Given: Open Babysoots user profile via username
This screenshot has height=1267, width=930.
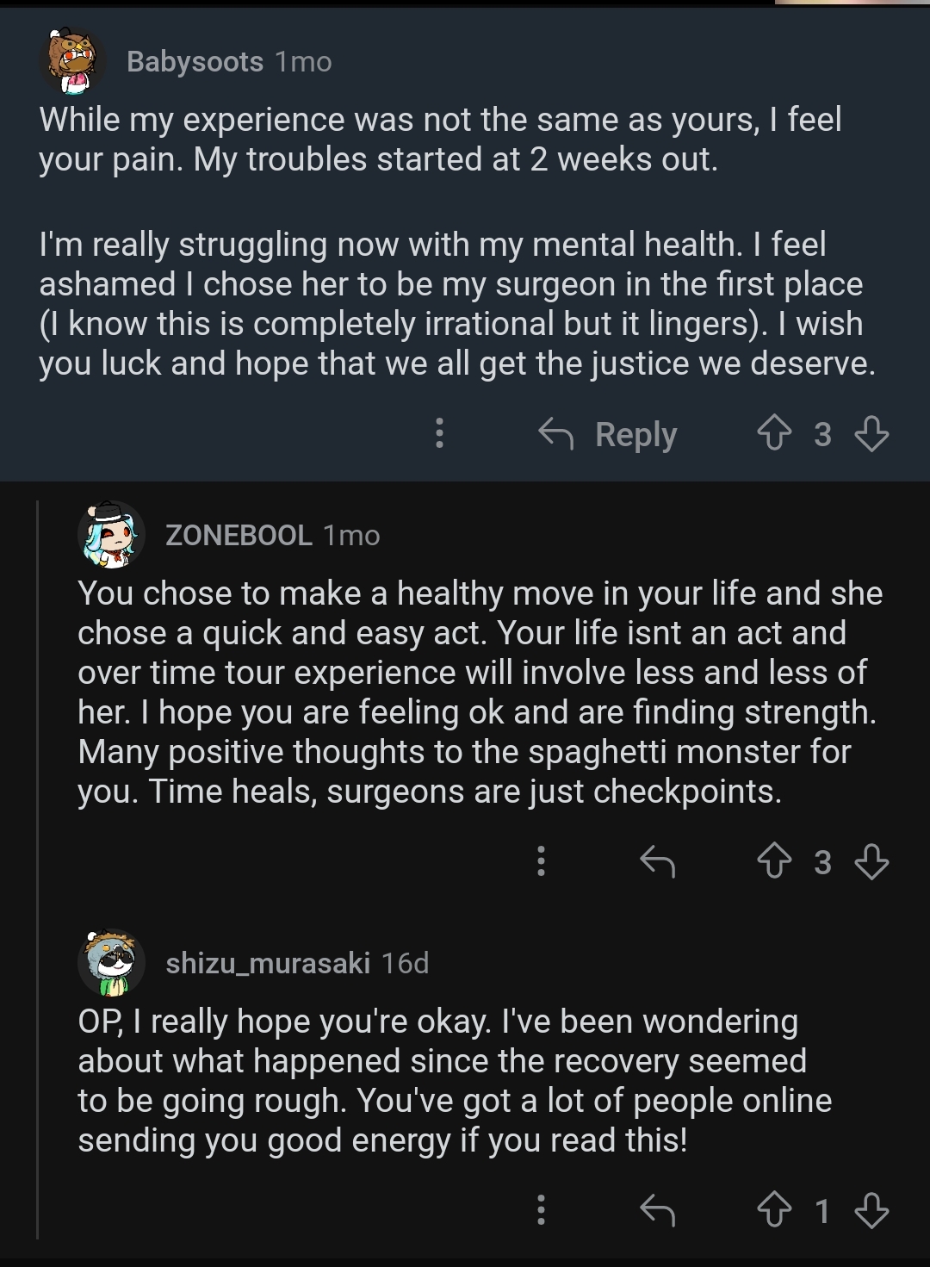Looking at the screenshot, I should (195, 62).
